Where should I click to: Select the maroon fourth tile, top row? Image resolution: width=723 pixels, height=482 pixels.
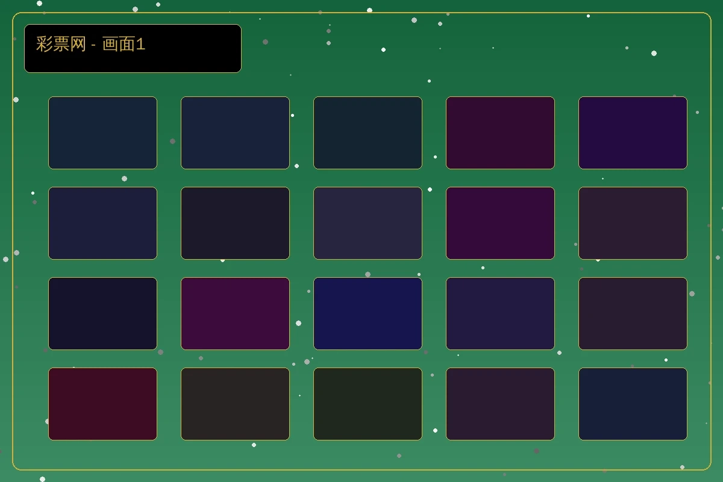(x=500, y=133)
